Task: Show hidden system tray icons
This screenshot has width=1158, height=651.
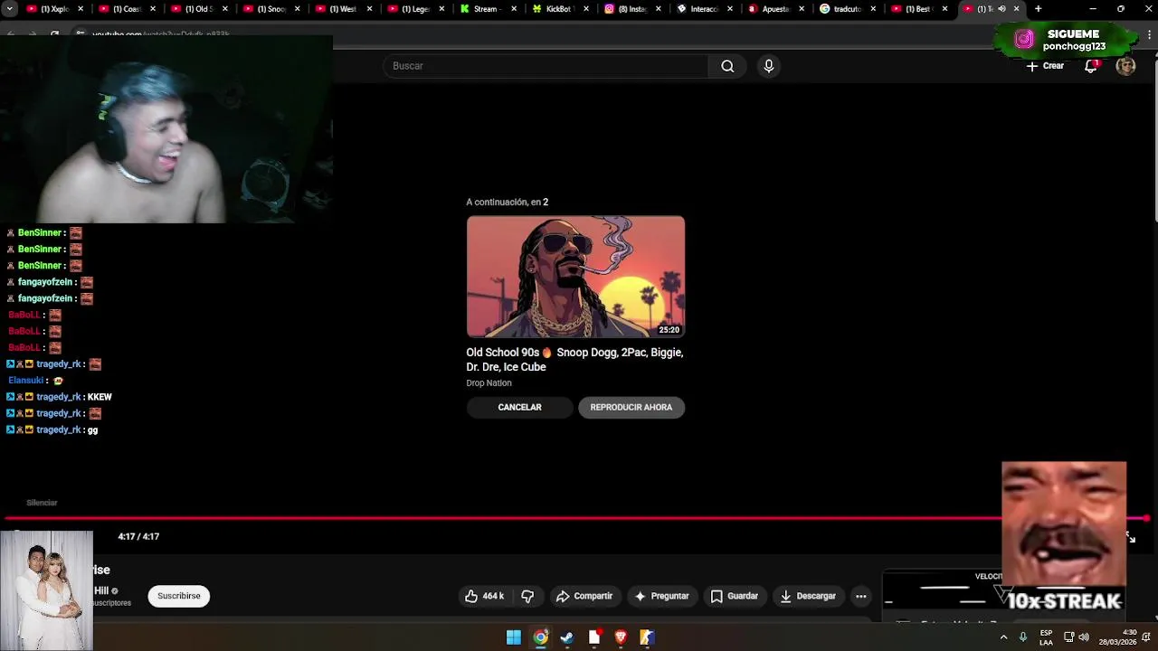Action: click(x=1003, y=637)
